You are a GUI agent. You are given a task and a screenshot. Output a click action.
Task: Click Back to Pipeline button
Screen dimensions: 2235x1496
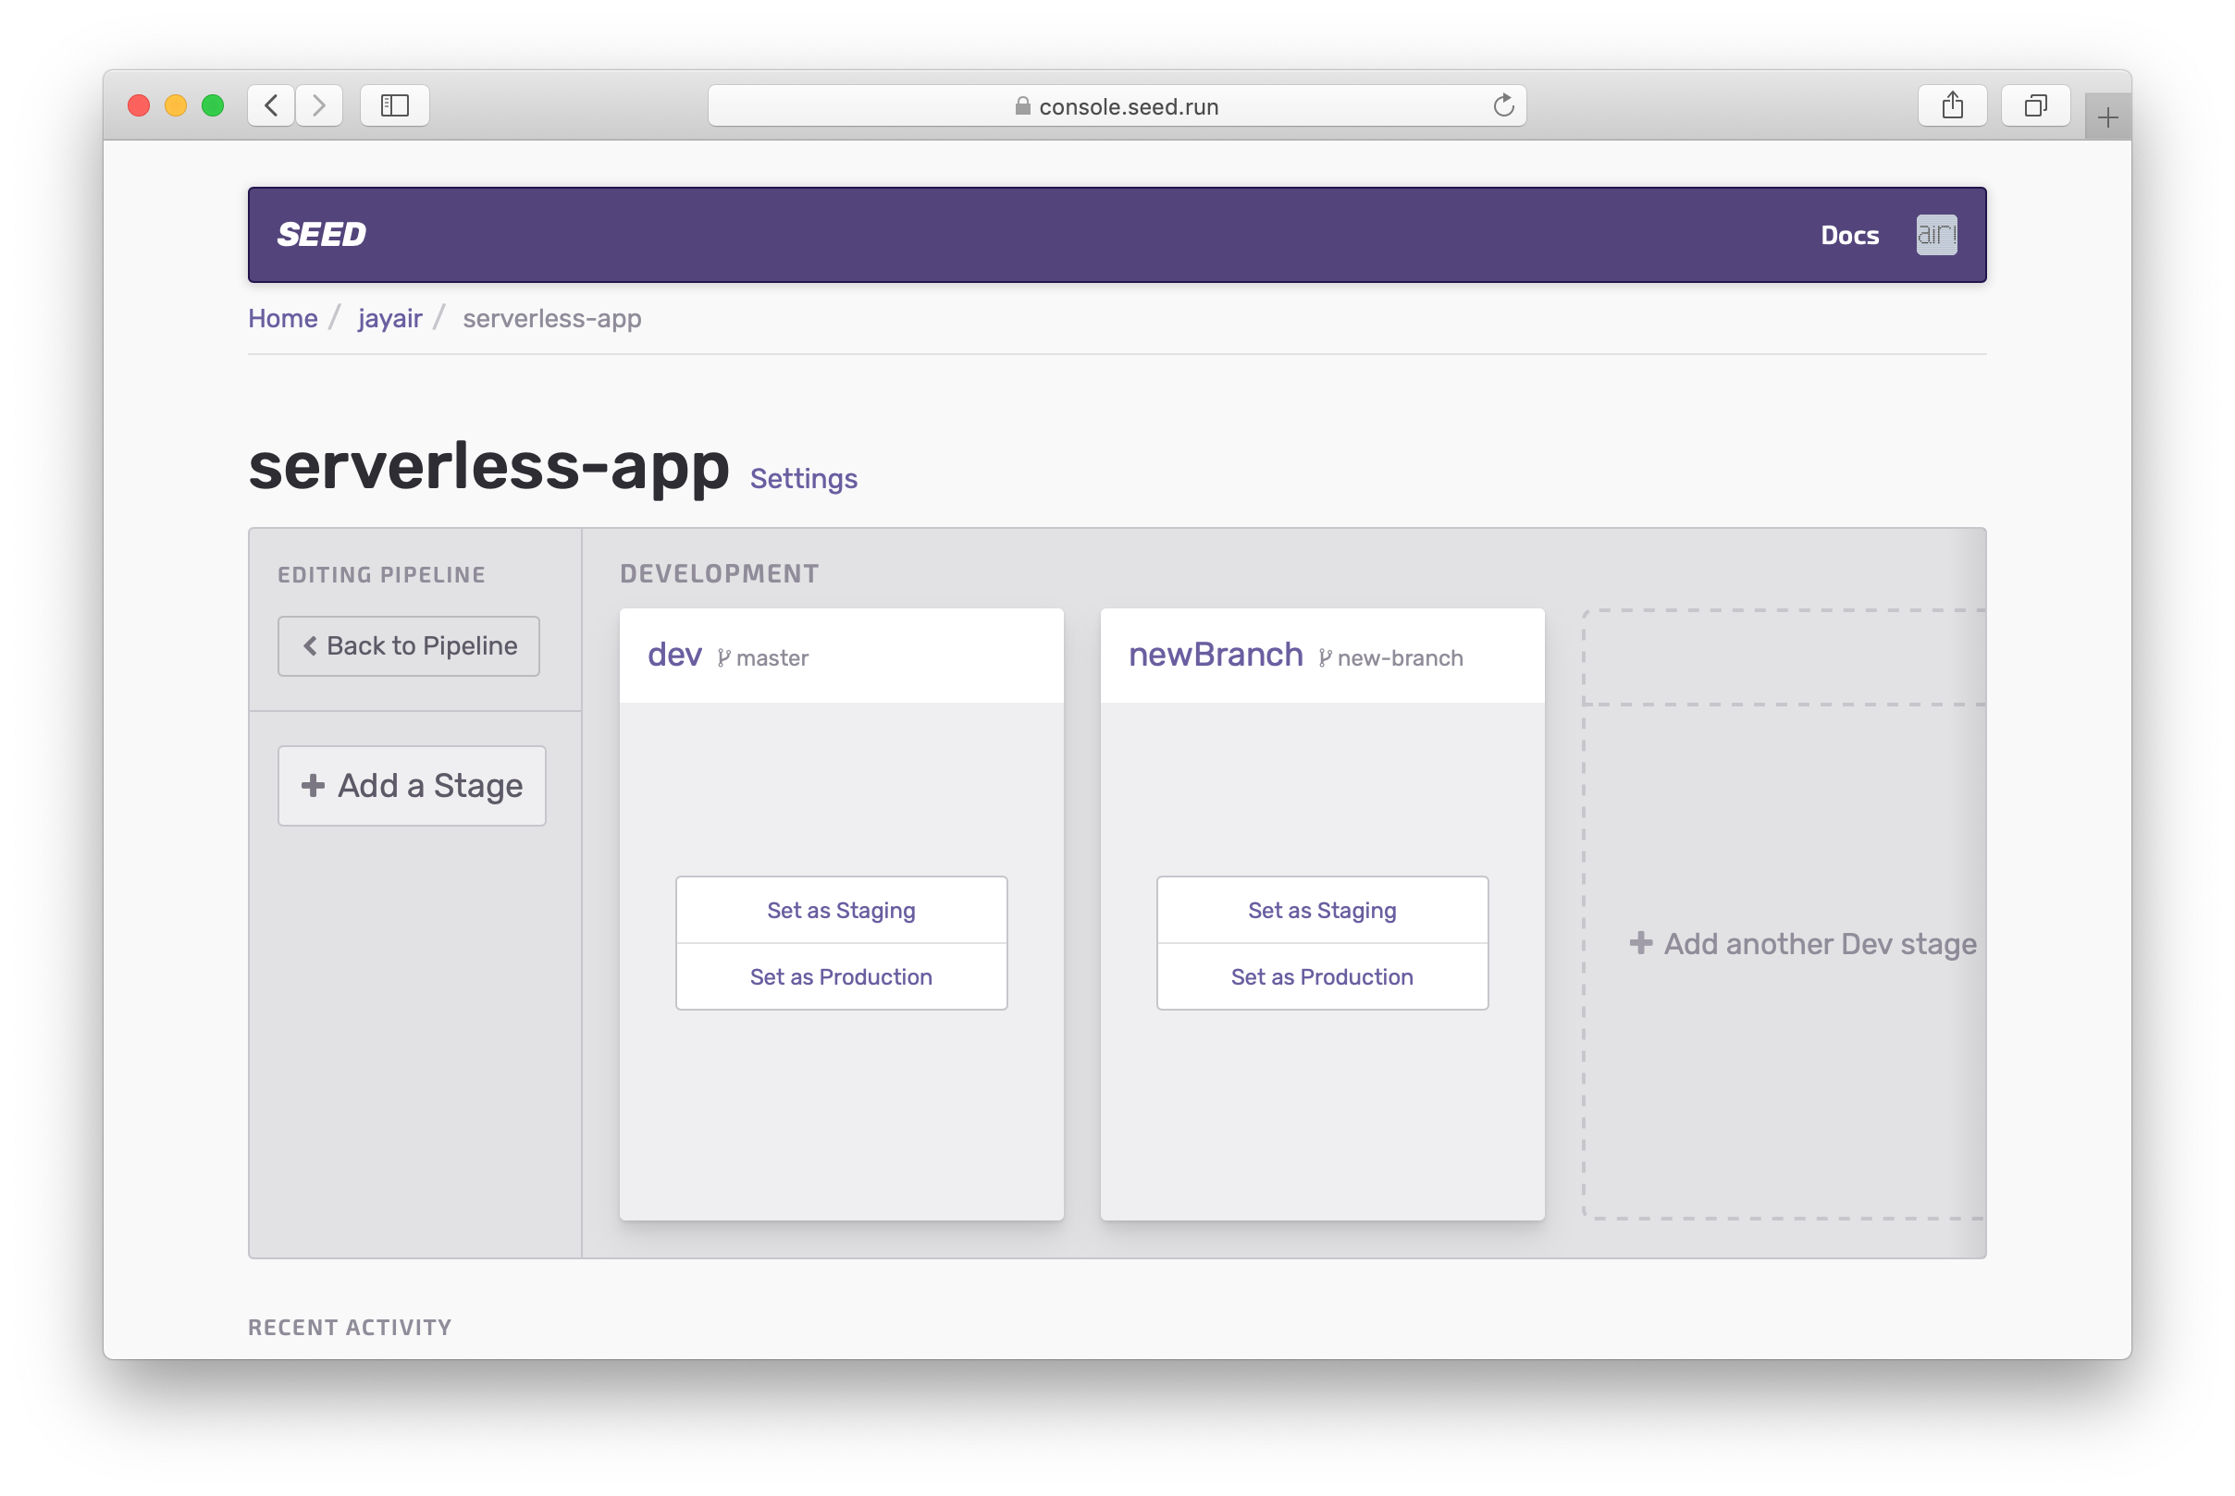tap(409, 644)
